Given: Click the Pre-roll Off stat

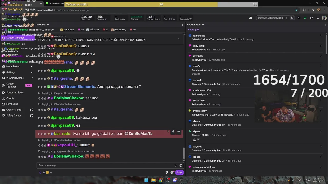Looking at the screenshot, I should click(186, 18).
